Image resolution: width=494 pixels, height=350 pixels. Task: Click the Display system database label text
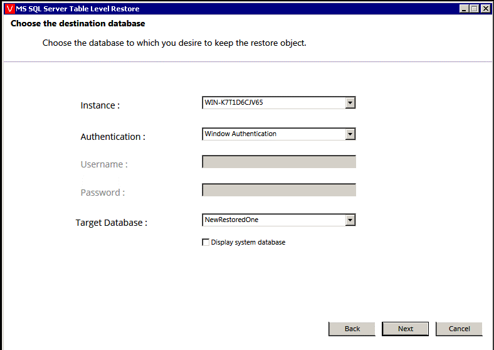(248, 243)
